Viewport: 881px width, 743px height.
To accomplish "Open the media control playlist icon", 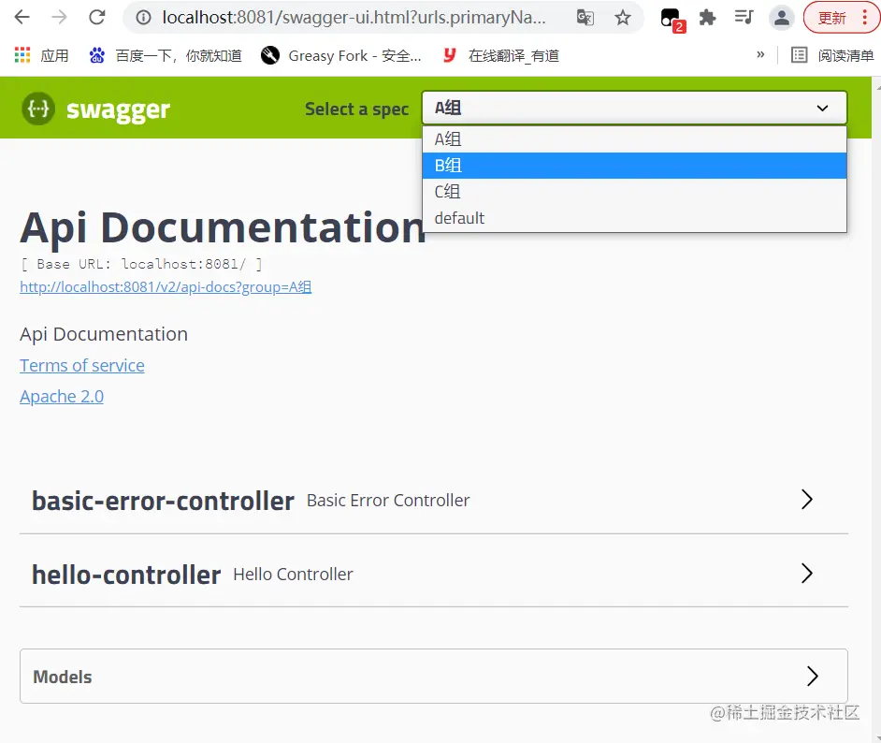I will 744,18.
